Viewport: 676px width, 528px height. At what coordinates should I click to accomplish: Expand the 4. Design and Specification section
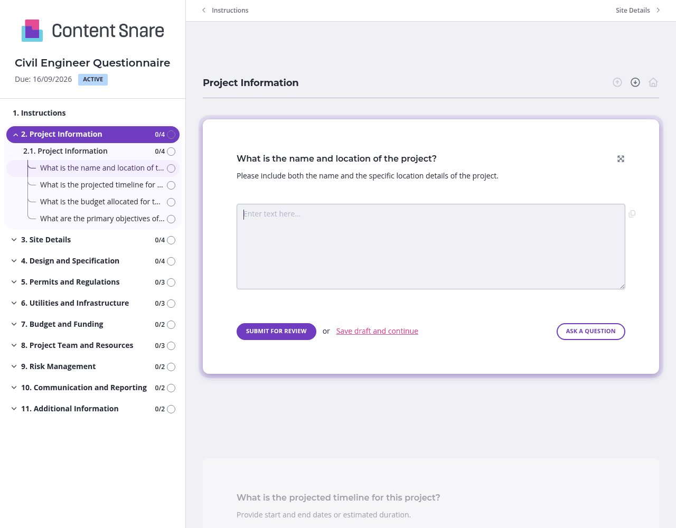(x=14, y=261)
